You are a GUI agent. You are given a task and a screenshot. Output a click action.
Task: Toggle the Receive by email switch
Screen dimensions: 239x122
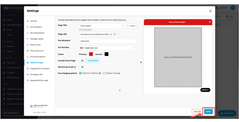[x=82, y=67]
